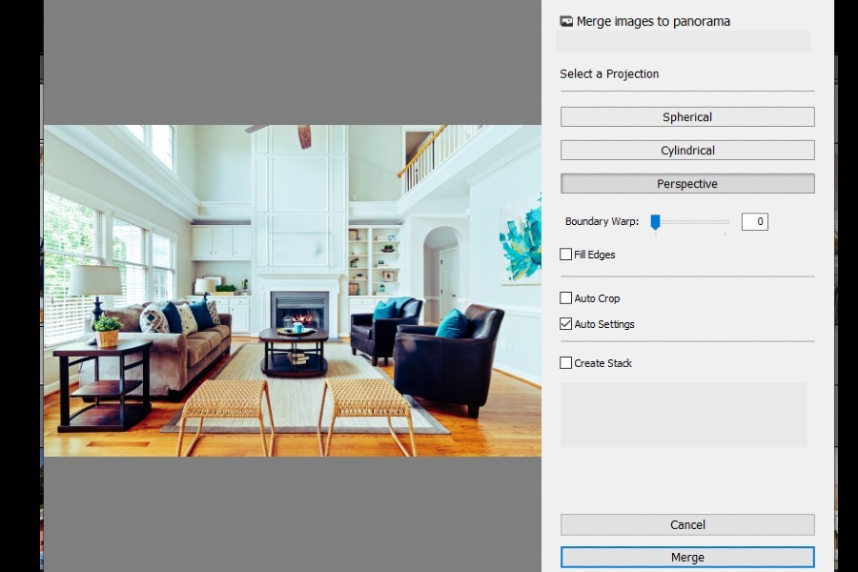Screen dimensions: 858x572
Task: Click the panorama icon beside dialog title
Action: pyautogui.click(x=566, y=21)
